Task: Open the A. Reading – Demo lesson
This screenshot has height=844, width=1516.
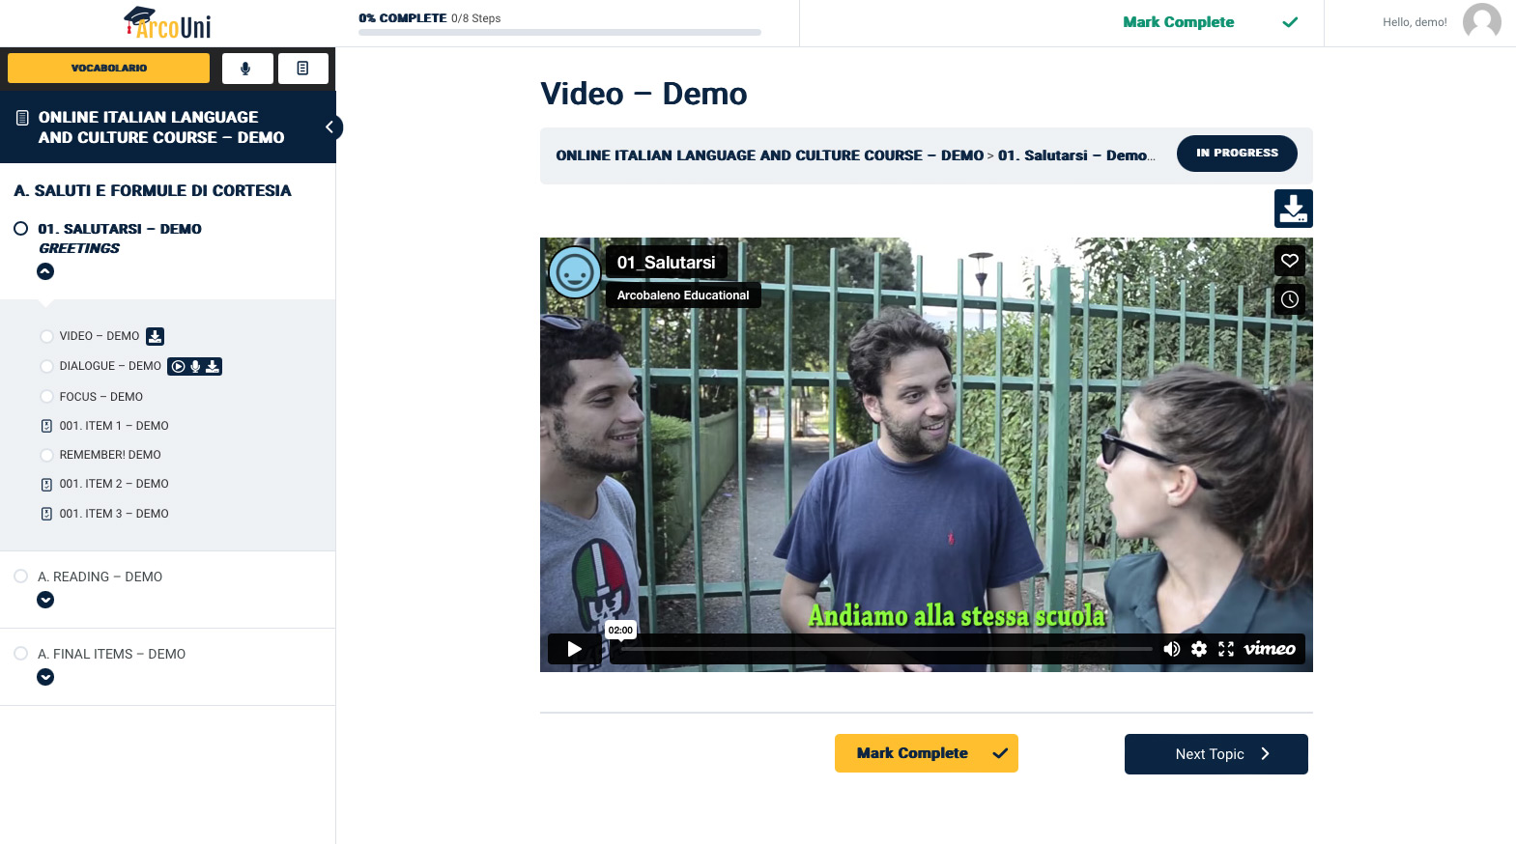Action: [100, 577]
